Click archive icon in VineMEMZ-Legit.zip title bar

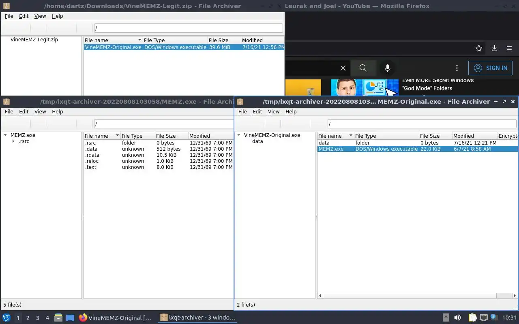(x=6, y=6)
